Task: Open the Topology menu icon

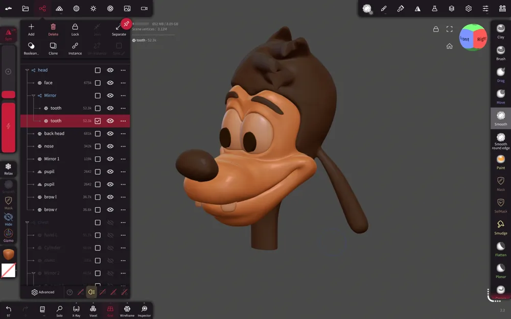Action: coord(59,9)
